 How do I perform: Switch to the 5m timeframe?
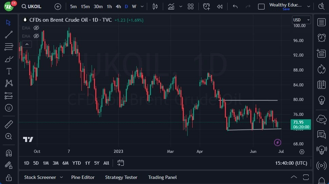tap(73, 6)
